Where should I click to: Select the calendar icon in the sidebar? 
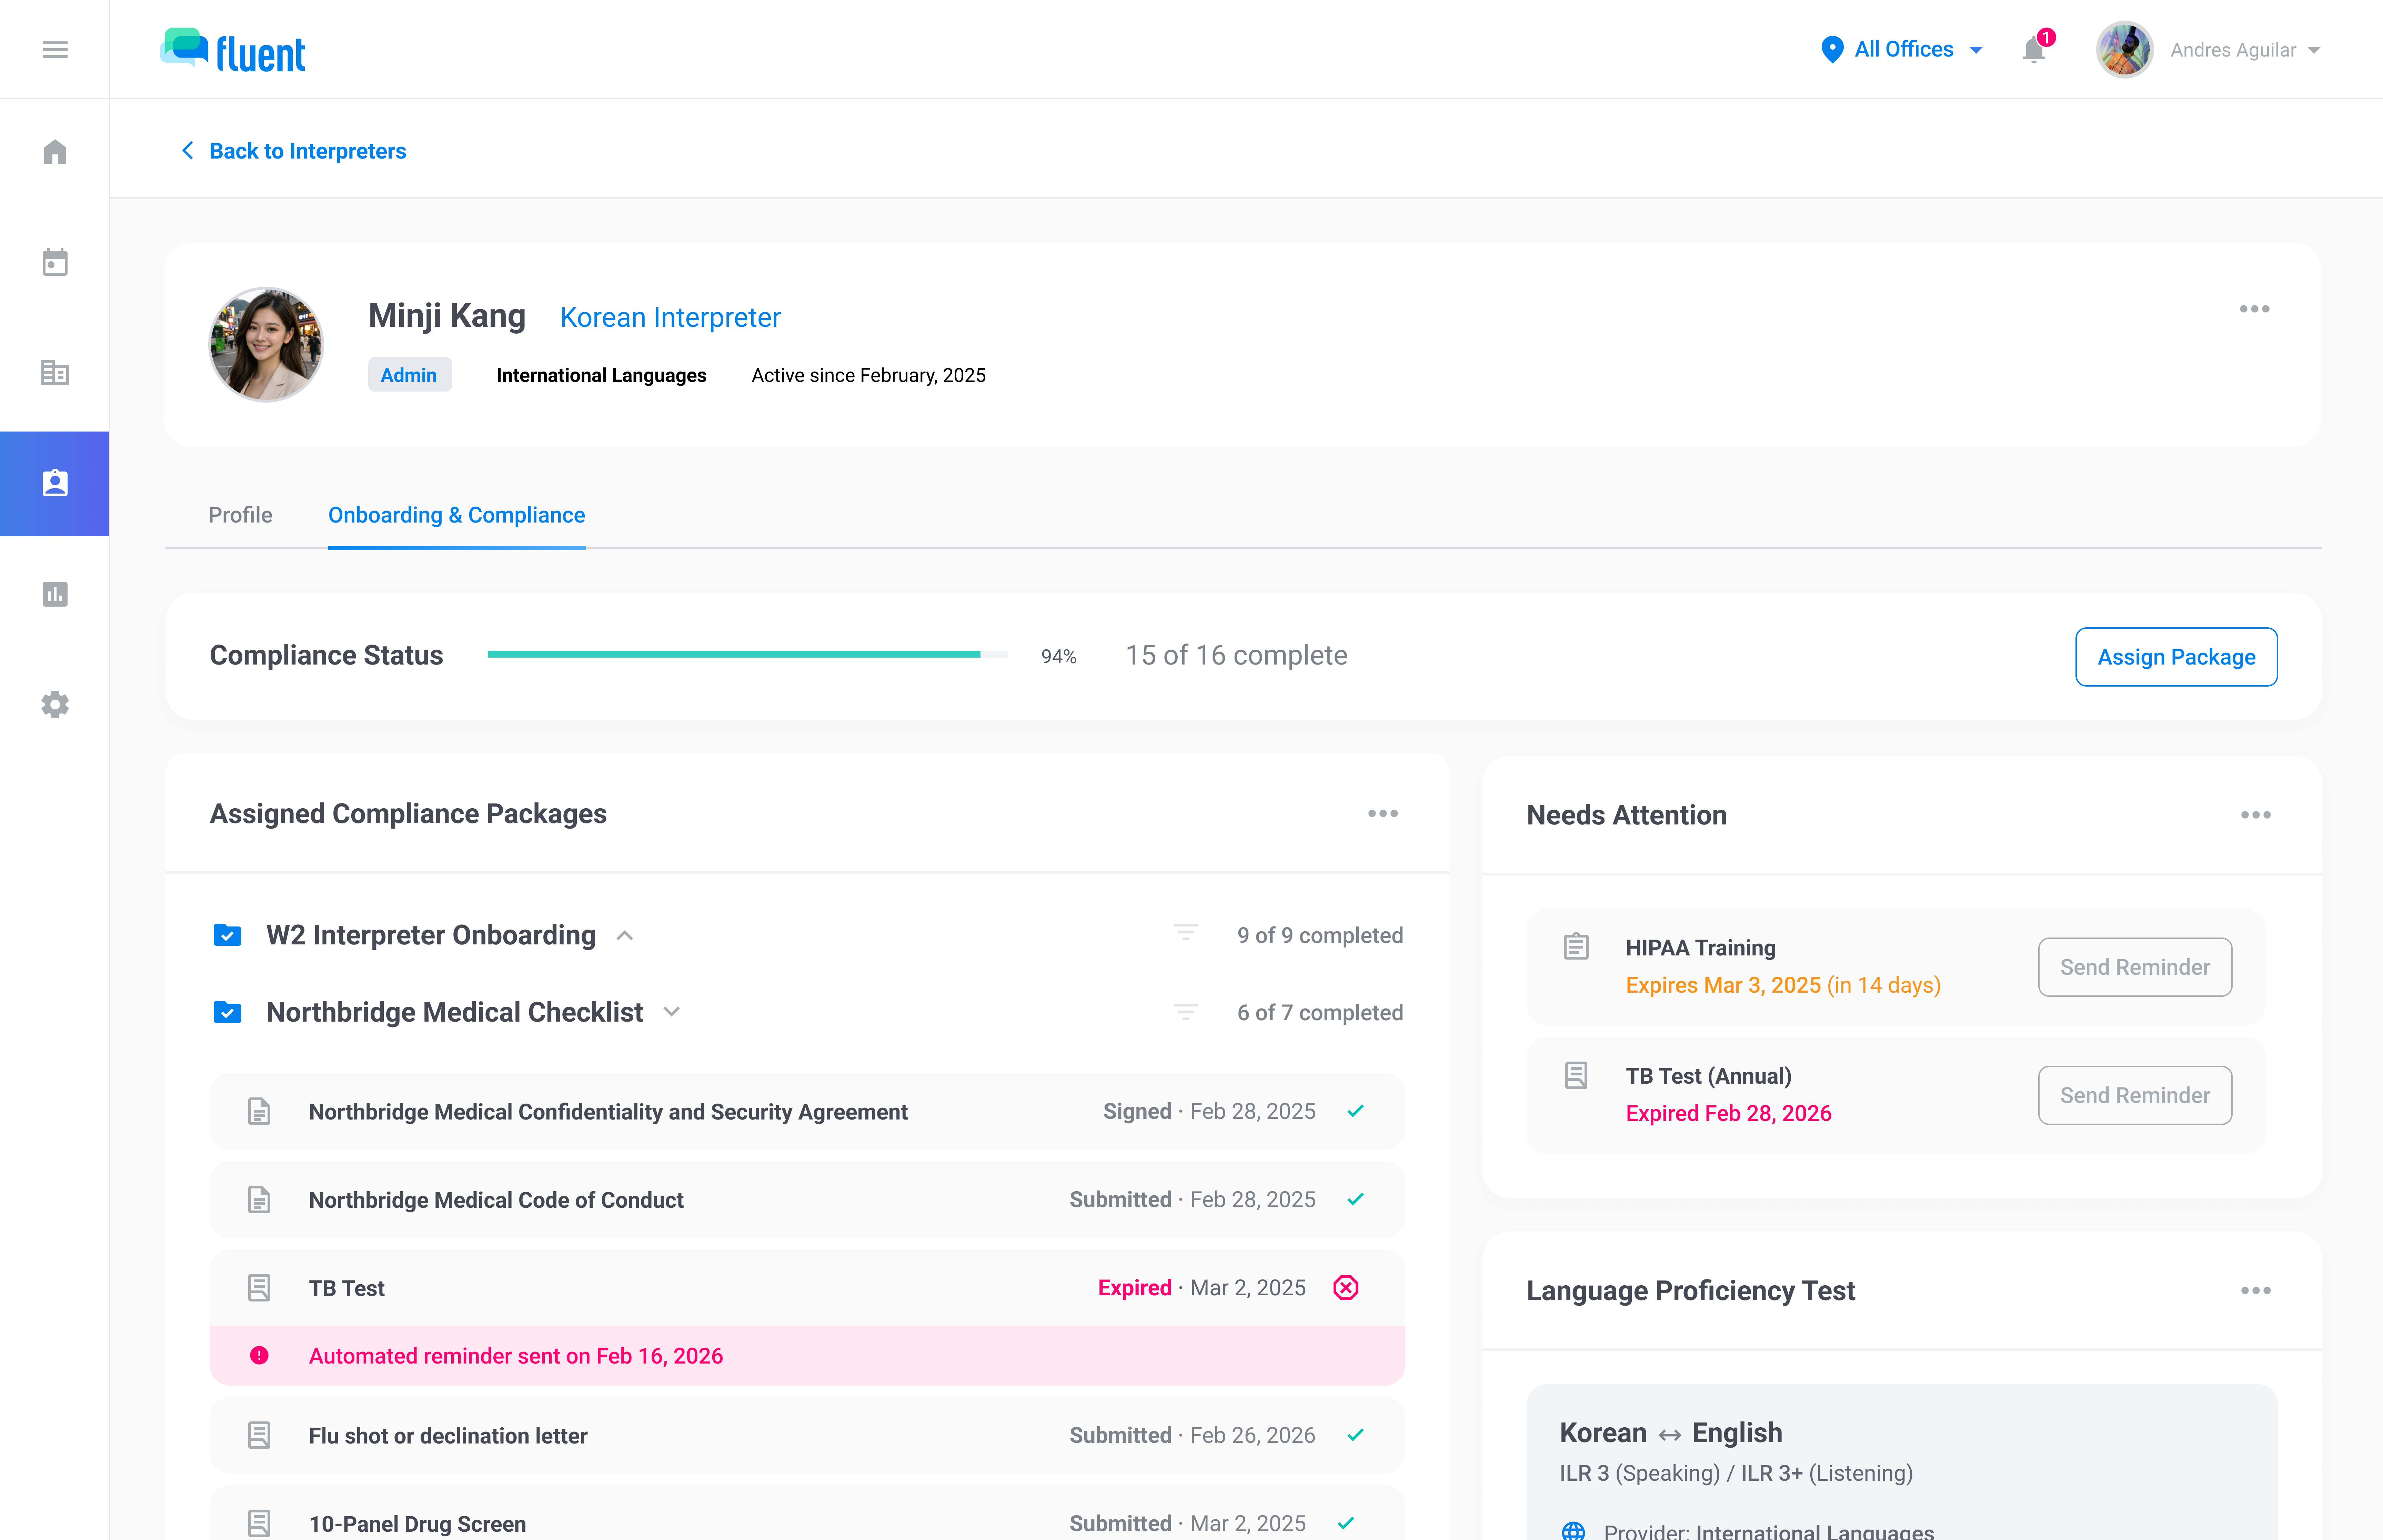tap(55, 262)
